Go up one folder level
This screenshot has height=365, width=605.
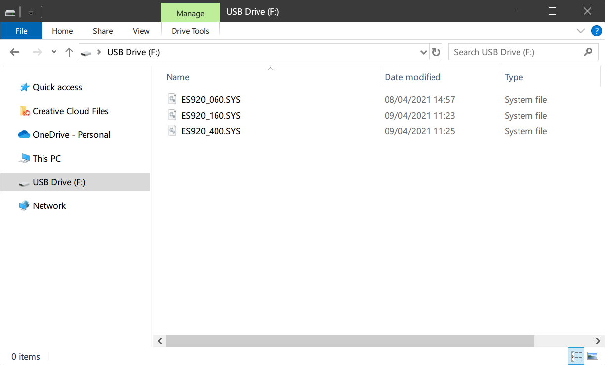[69, 52]
